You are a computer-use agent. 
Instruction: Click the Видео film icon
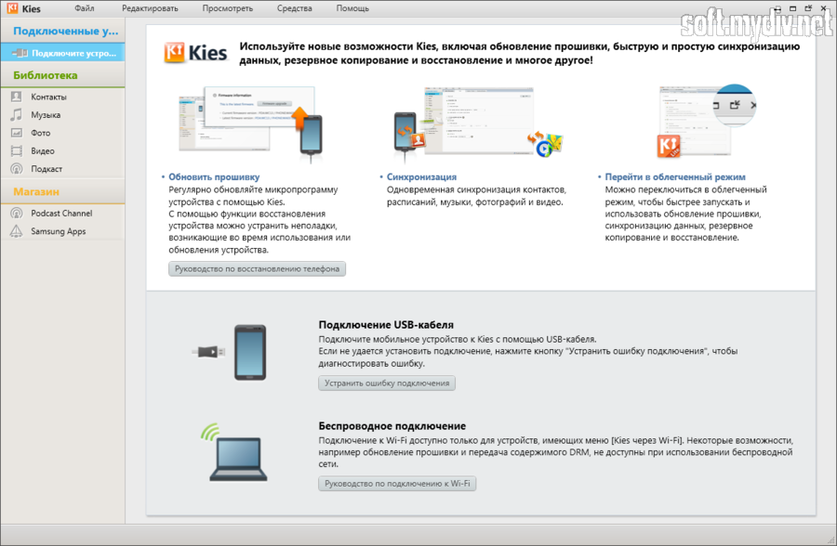(x=17, y=151)
